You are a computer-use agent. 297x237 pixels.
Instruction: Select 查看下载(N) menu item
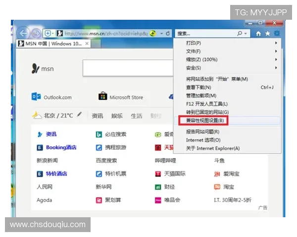tap(227, 87)
